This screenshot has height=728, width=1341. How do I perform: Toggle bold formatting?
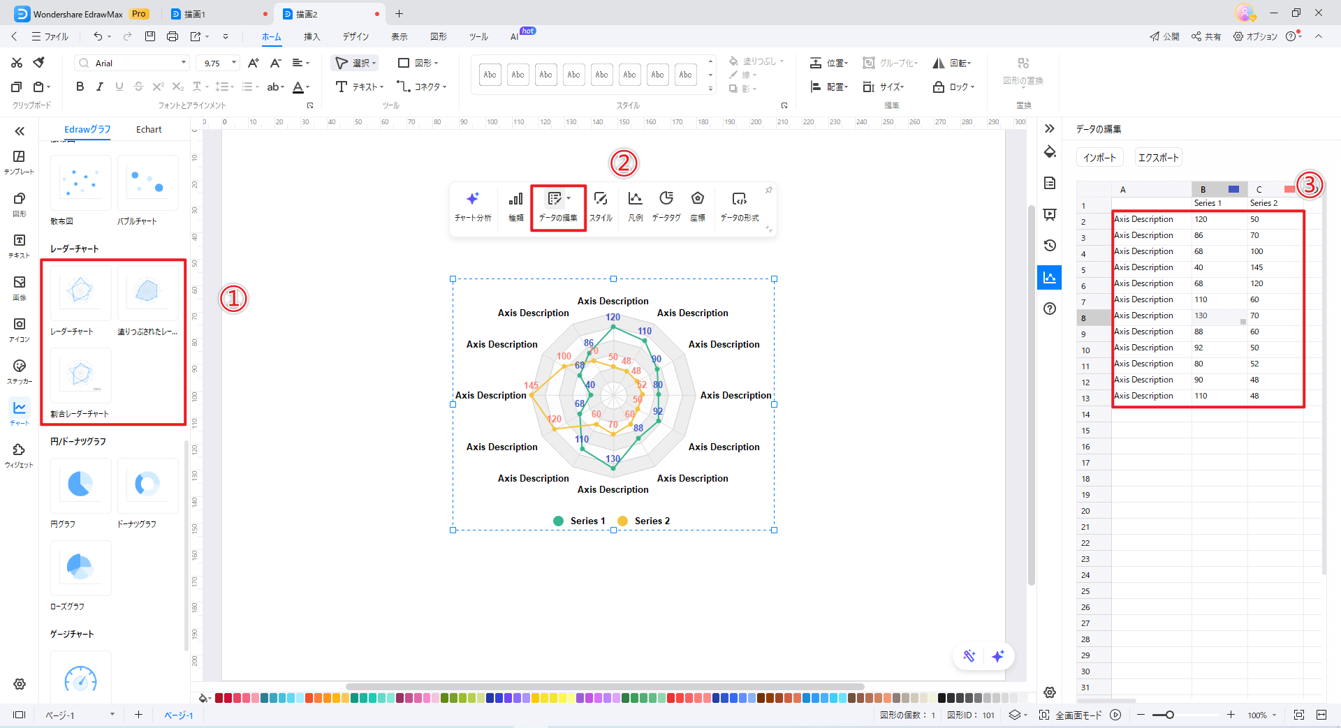point(80,87)
